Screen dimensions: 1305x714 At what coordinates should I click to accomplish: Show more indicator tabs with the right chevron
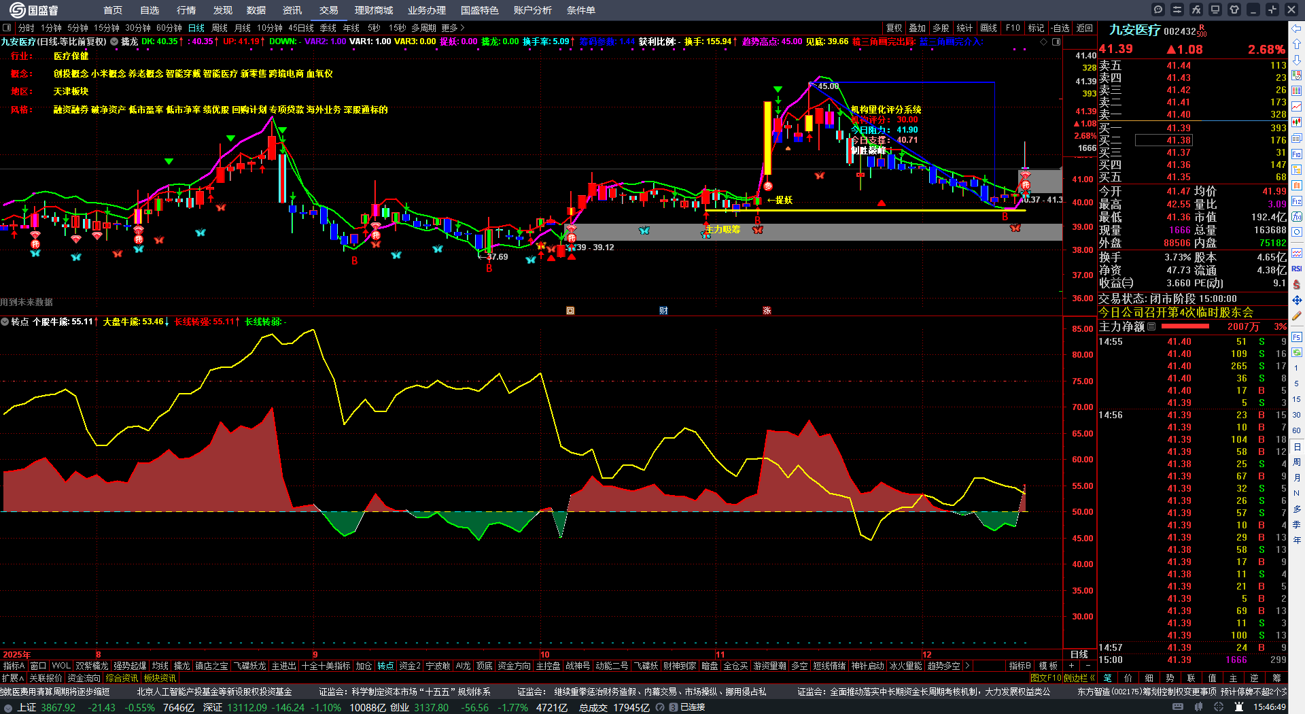967,666
